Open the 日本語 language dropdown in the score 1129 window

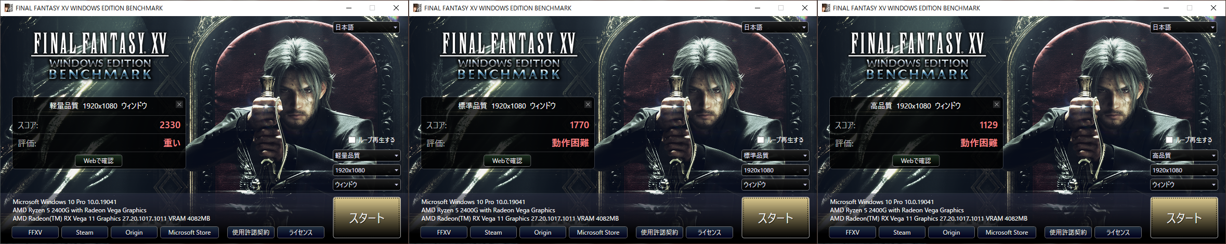tap(1184, 27)
